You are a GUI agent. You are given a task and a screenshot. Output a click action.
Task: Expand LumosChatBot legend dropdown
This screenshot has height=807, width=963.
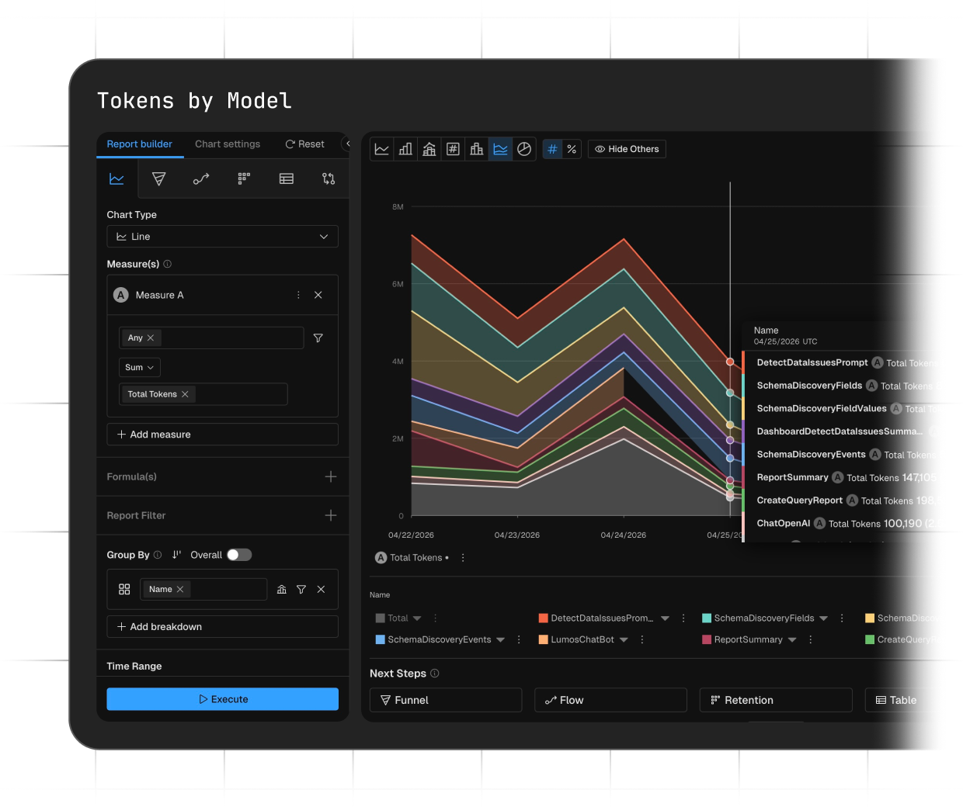[624, 640]
